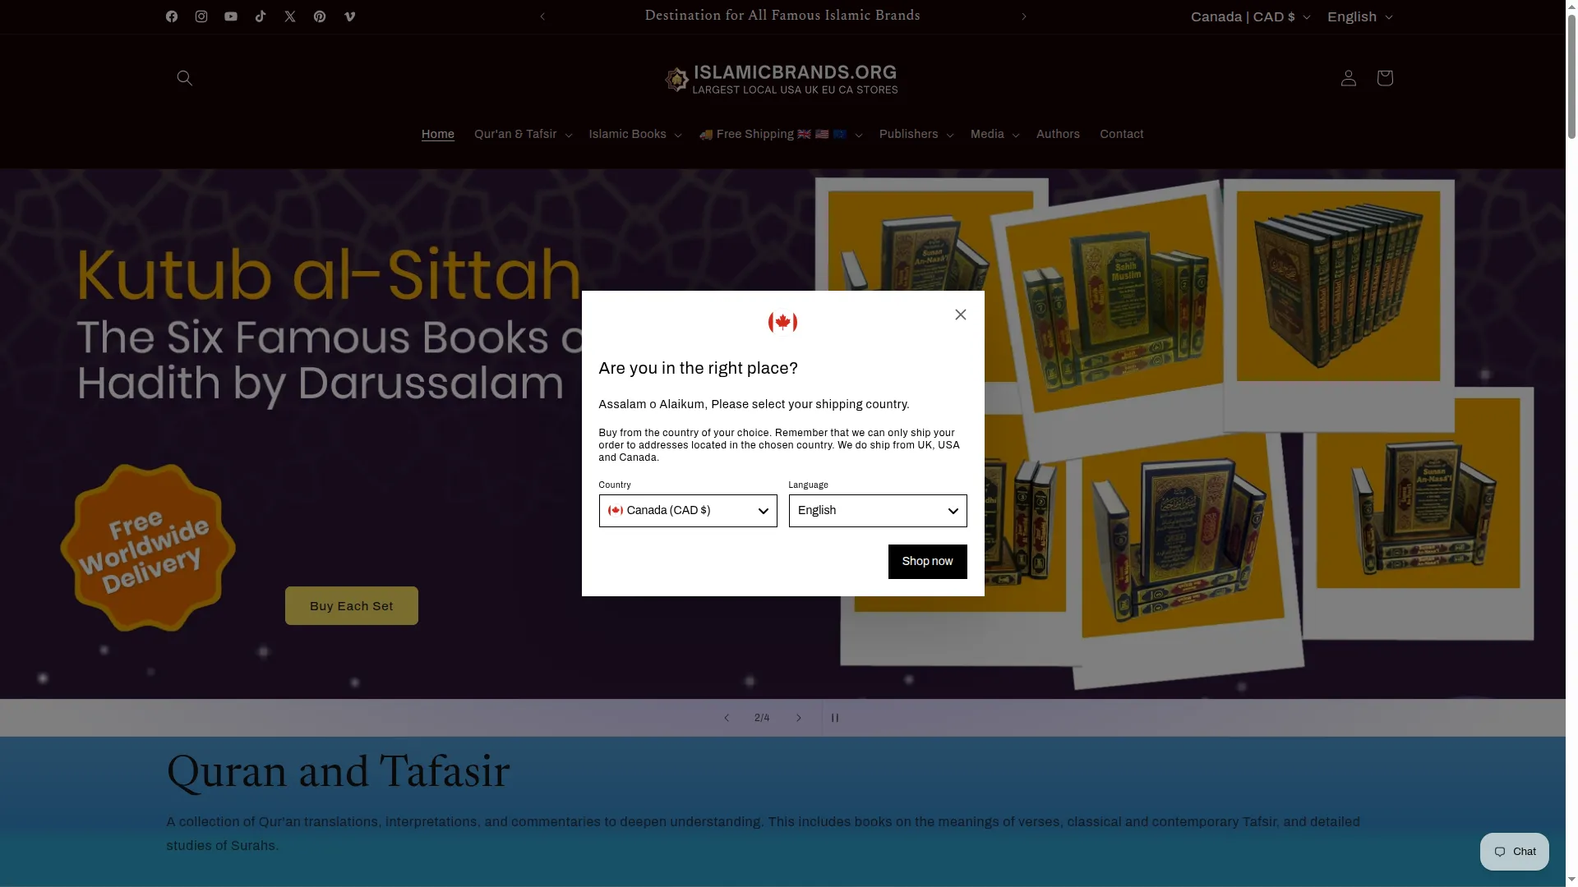
Task: Expand the Islamic Books menu
Action: tap(635, 135)
